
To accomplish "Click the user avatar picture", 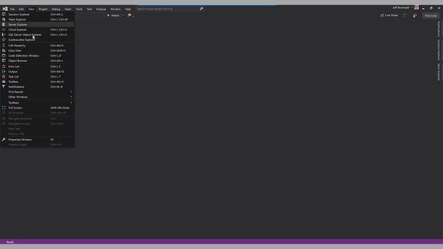I will [417, 8].
